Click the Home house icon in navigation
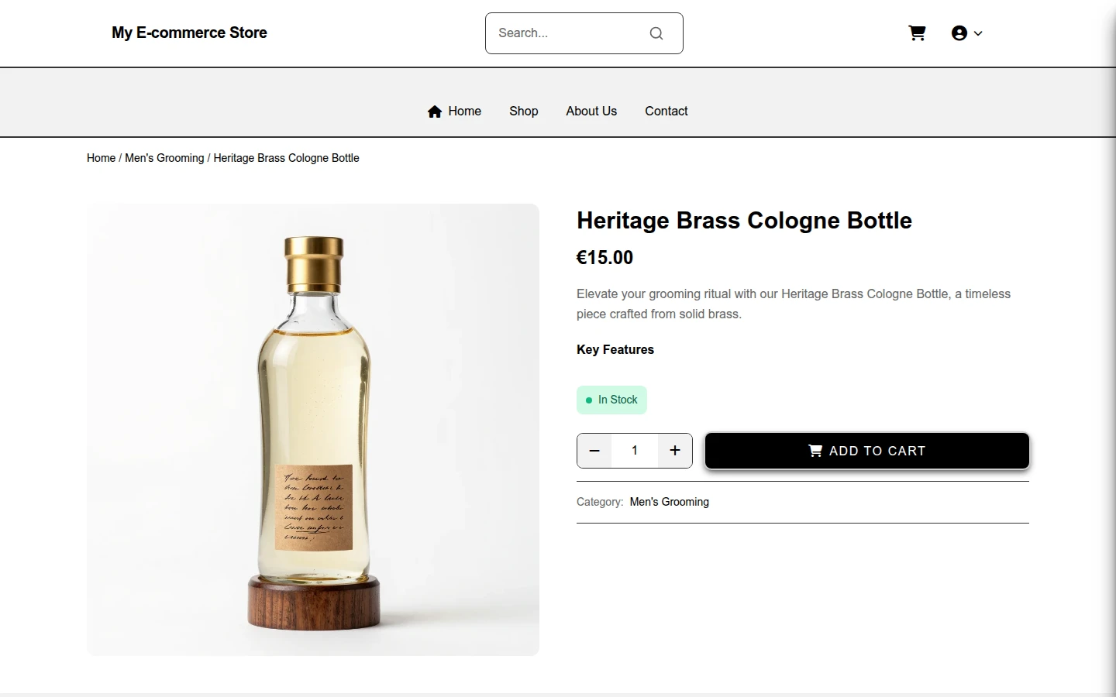 [x=435, y=112]
